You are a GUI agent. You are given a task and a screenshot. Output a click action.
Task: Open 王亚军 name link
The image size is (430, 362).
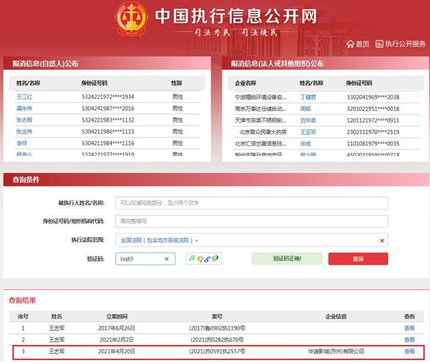[x=308, y=132]
